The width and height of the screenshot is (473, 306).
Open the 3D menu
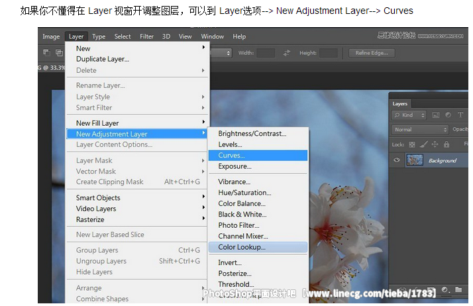[166, 36]
